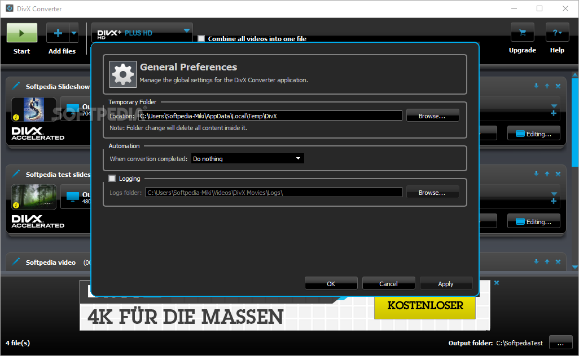The width and height of the screenshot is (579, 356).
Task: Remove Softpedia video from the list
Action: (558, 262)
